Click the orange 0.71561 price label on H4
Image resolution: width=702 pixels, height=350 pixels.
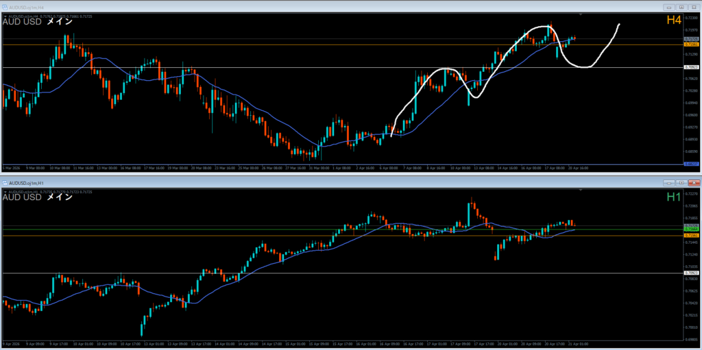click(692, 45)
